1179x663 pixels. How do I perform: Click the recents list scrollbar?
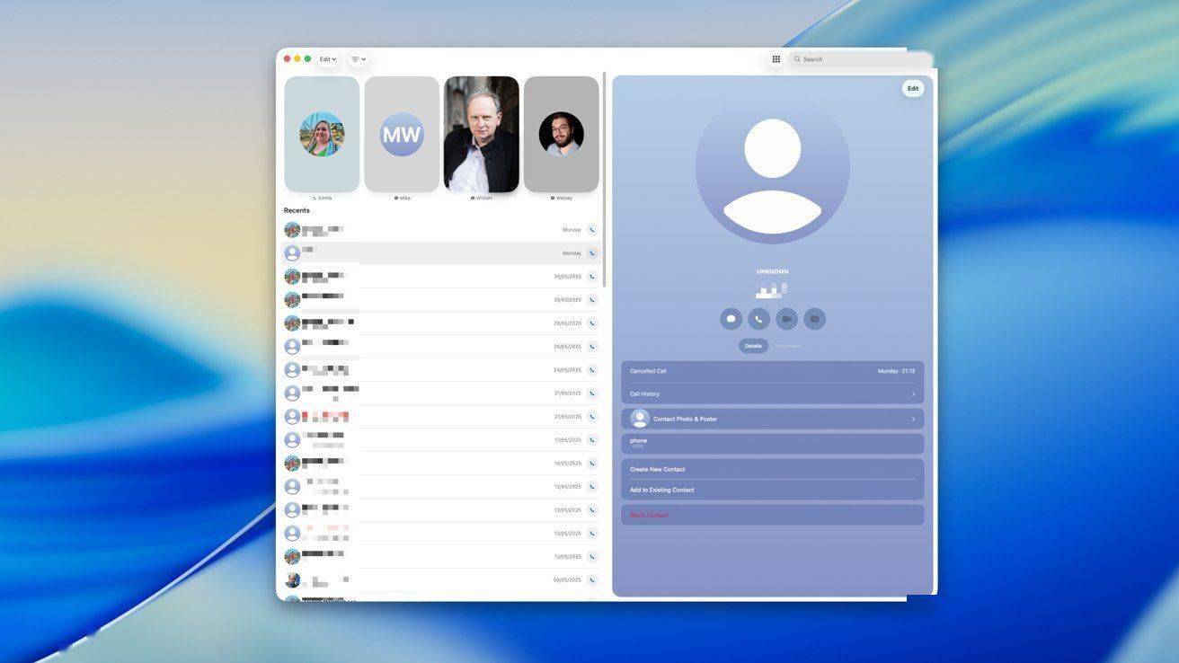point(605,180)
